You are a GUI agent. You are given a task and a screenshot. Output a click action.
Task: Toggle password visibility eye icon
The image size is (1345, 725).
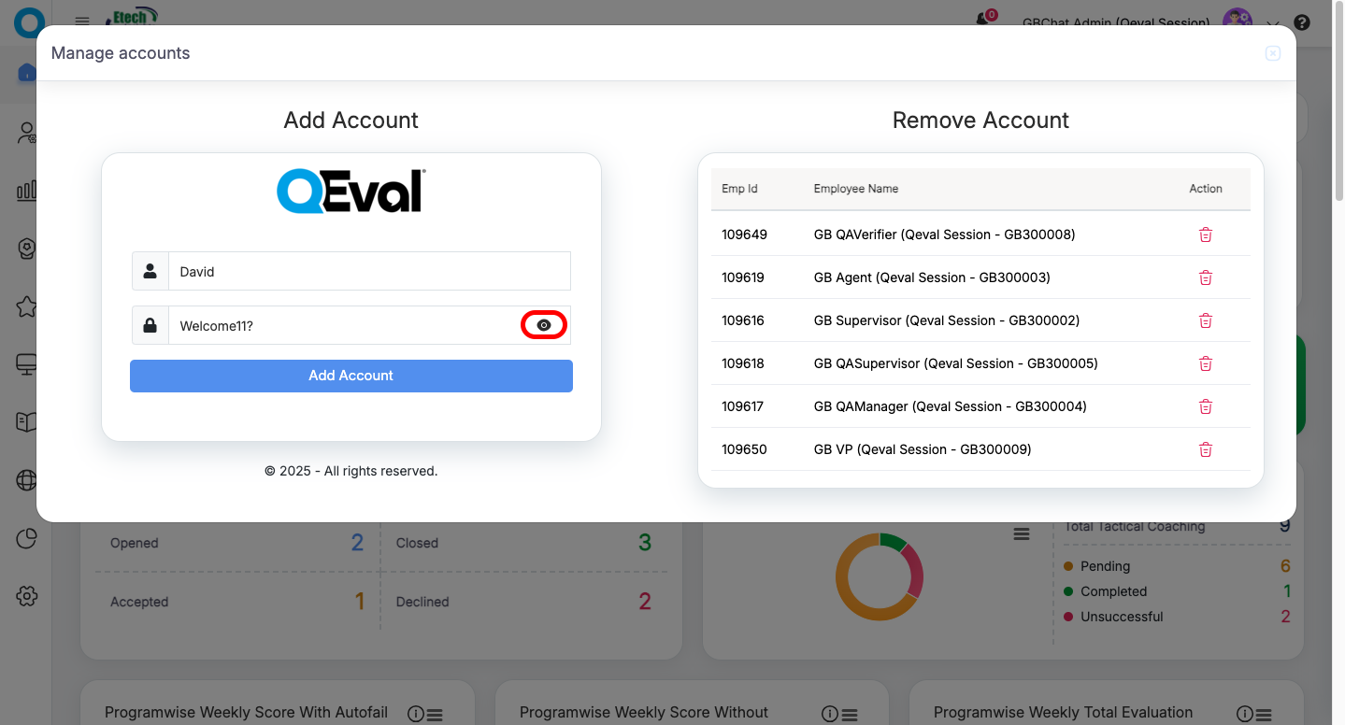[x=544, y=325]
